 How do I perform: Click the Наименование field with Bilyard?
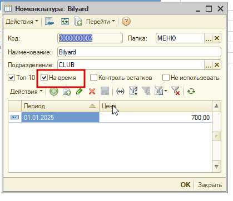pyautogui.click(x=139, y=52)
